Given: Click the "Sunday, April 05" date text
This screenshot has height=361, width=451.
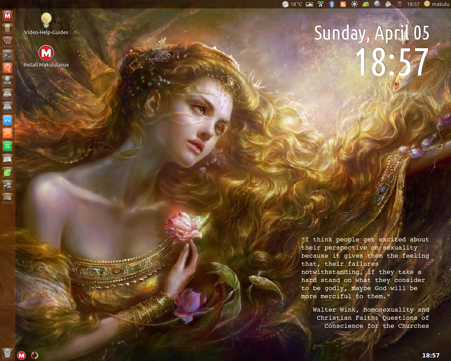Looking at the screenshot, I should tap(372, 33).
